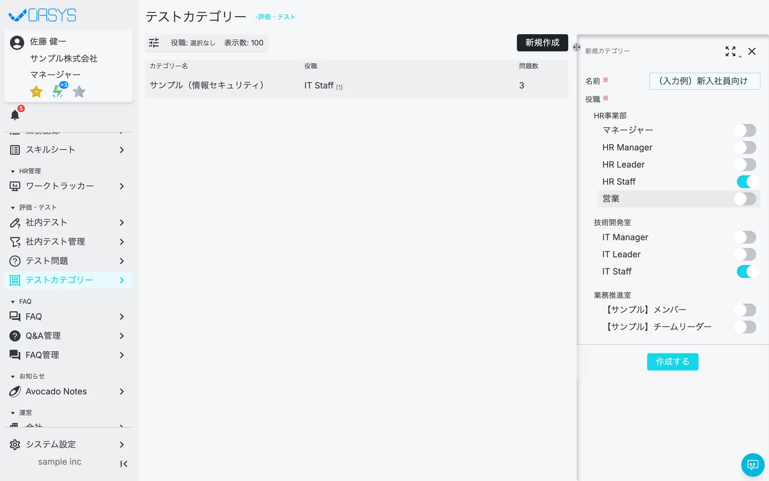Click the filter settings icon beside 役職
This screenshot has height=481, width=769.
154,43
